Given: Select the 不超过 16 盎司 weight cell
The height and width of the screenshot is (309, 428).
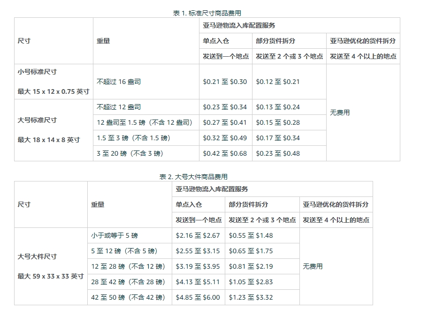Looking at the screenshot, I should pos(118,81).
